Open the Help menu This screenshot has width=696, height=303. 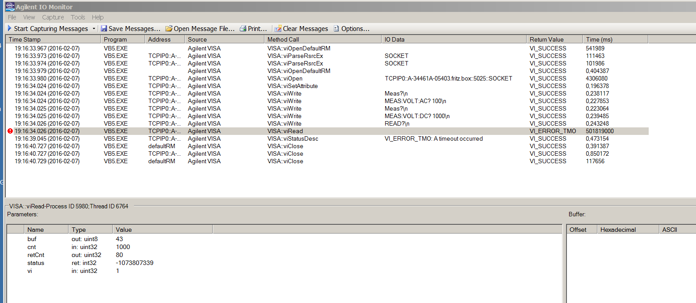[98, 17]
